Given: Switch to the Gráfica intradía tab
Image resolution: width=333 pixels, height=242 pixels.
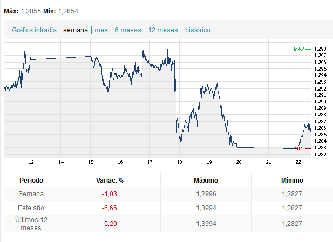Looking at the screenshot, I should coord(33,30).
